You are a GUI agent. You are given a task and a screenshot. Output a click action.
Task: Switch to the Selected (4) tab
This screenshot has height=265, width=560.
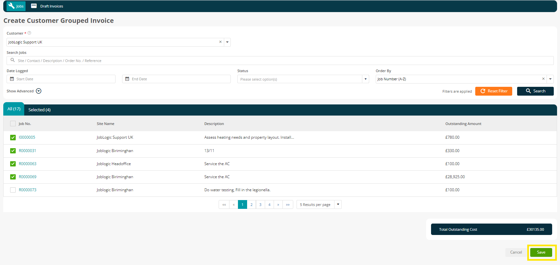point(39,110)
